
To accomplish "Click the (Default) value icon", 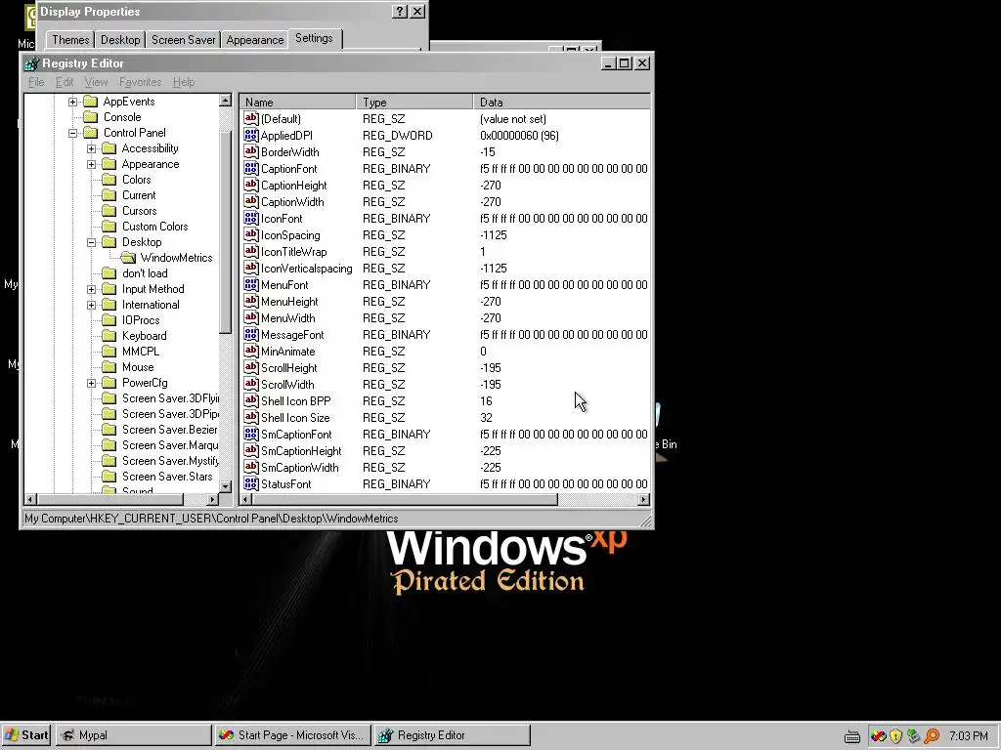I will (251, 118).
